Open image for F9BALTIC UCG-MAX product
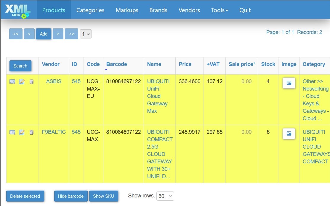 [289, 133]
